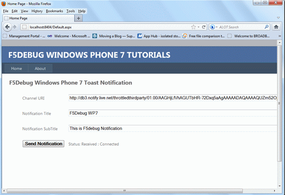Open the App Hub isolated storage bookmark
The image size is (285, 195).
(158, 36)
